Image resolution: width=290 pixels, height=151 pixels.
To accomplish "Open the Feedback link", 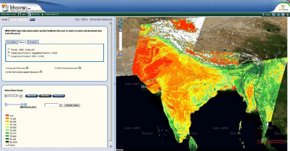I will pos(107,19).
